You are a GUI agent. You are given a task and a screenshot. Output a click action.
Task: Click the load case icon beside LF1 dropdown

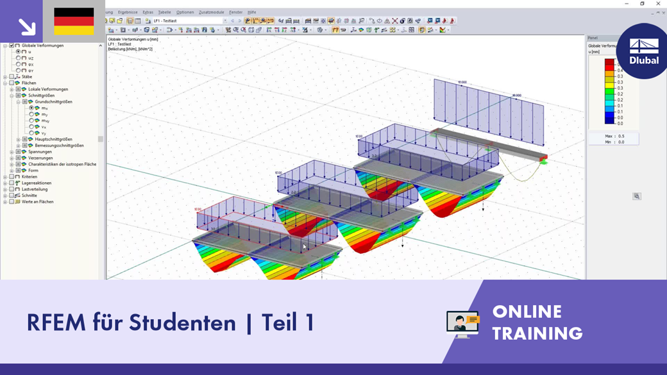coord(148,21)
